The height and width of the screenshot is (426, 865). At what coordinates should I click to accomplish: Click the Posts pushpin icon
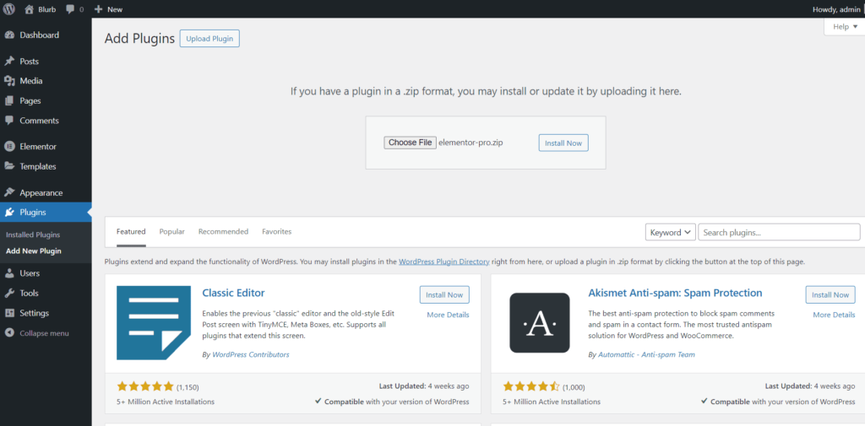pos(9,62)
